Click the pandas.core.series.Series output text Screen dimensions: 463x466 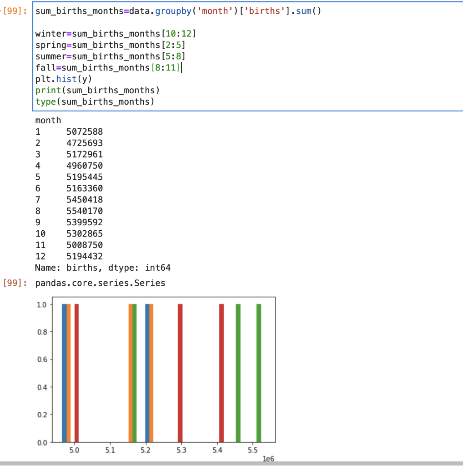(x=99, y=283)
